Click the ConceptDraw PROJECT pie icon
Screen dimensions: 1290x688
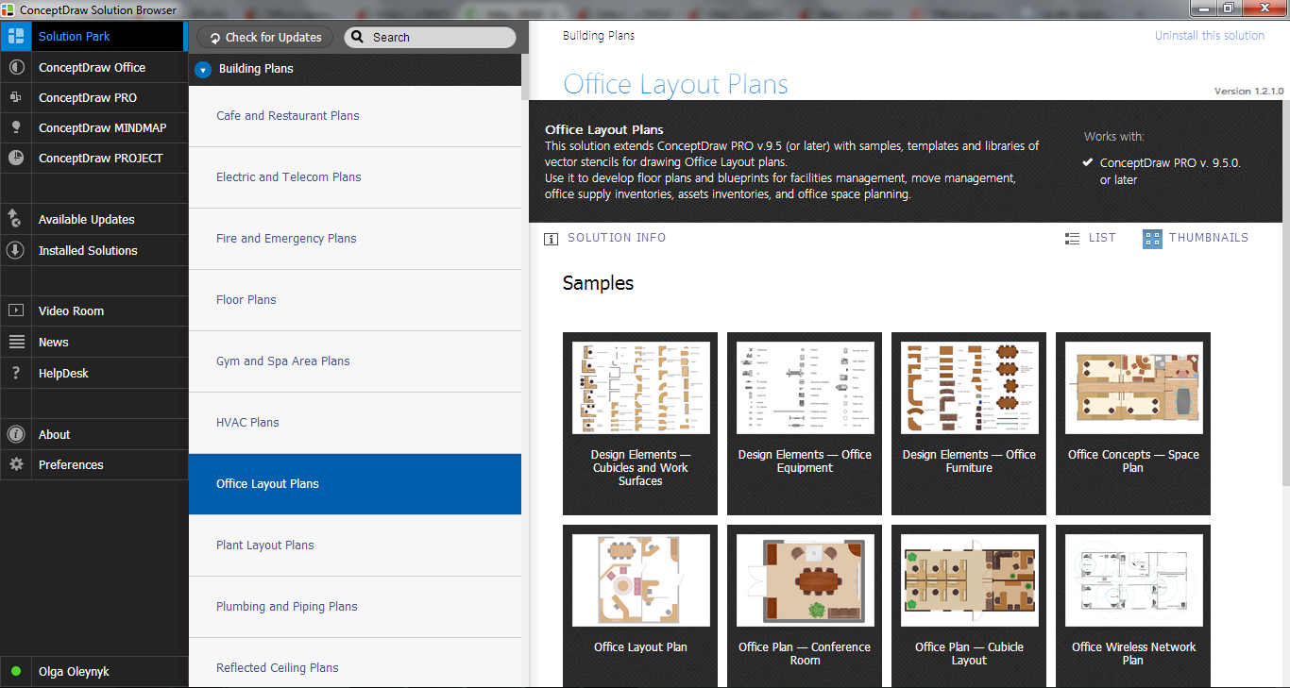pyautogui.click(x=15, y=159)
